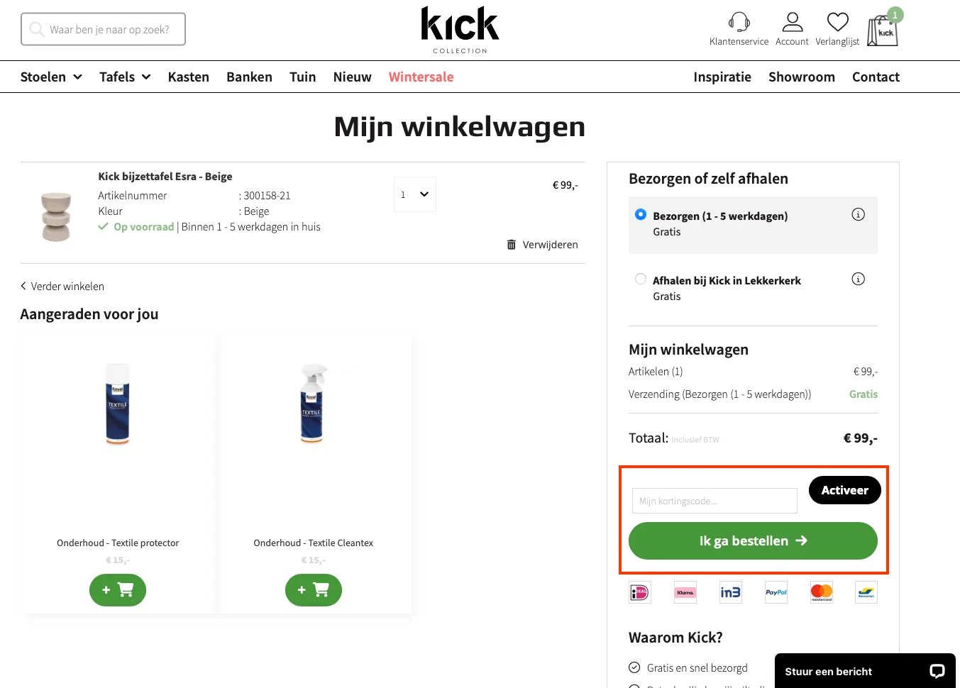The image size is (960, 688).
Task: Click the PayPal payment icon
Action: point(776,592)
